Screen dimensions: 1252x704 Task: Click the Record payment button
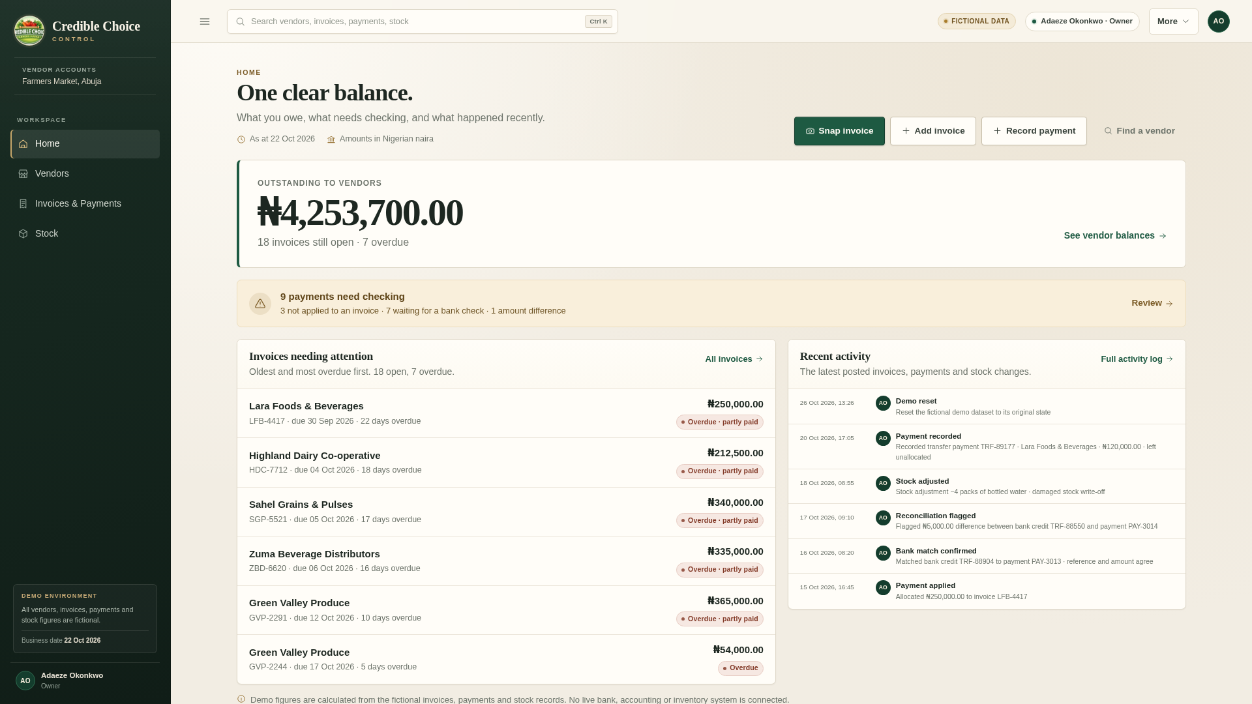pos(1034,131)
